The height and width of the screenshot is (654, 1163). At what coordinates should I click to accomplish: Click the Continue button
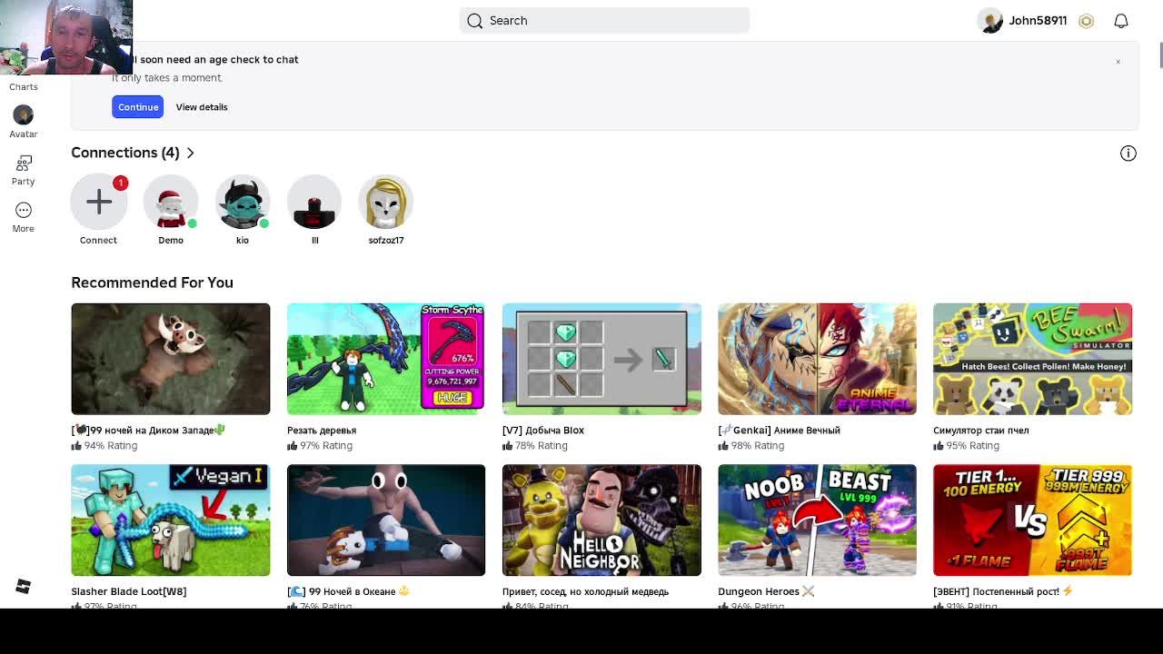[x=138, y=107]
